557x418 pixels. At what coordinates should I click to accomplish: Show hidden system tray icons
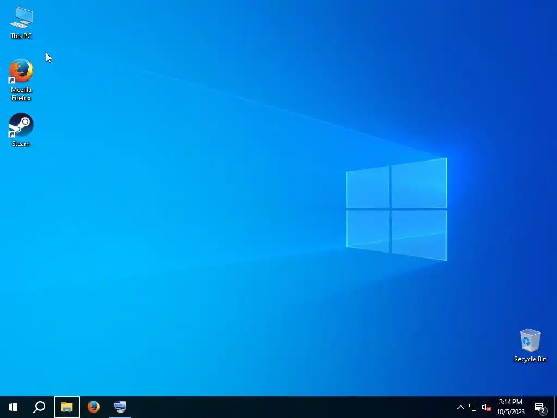point(460,407)
